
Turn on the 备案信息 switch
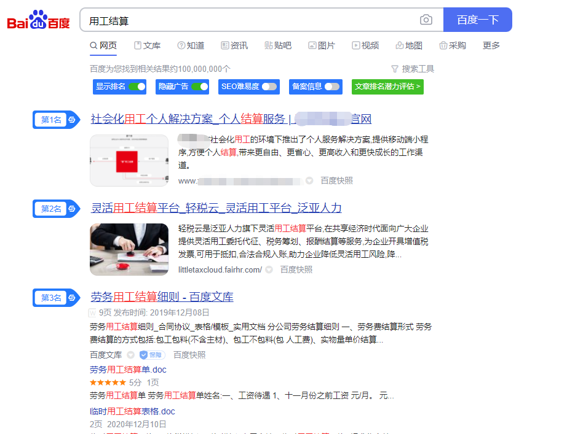click(x=332, y=87)
